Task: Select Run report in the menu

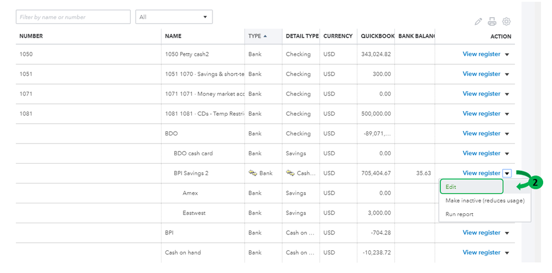Action: 459,214
